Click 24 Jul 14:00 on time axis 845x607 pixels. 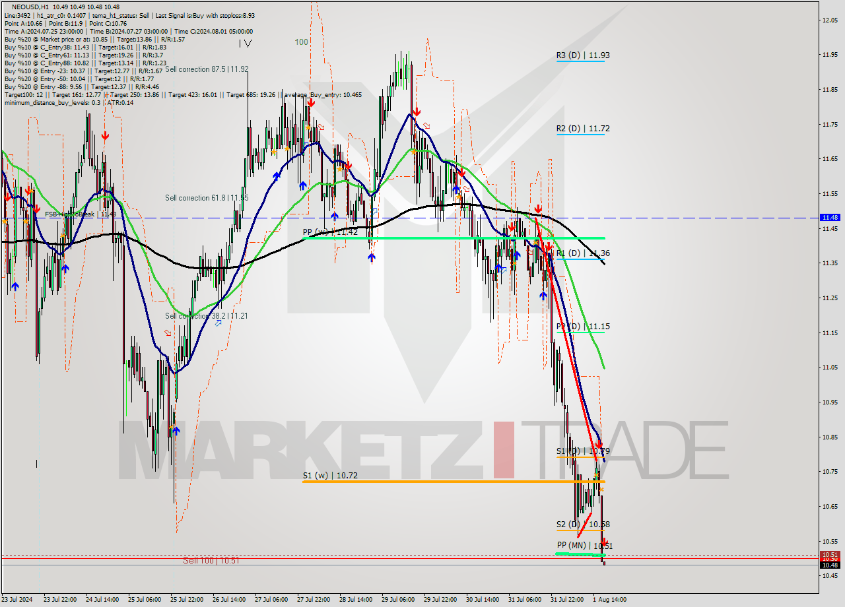(x=102, y=600)
